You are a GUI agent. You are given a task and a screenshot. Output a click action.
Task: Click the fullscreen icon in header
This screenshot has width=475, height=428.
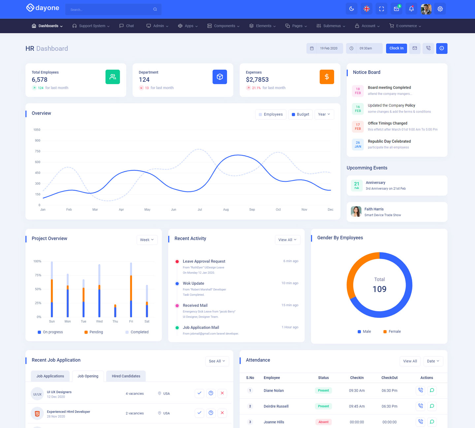[x=381, y=9]
